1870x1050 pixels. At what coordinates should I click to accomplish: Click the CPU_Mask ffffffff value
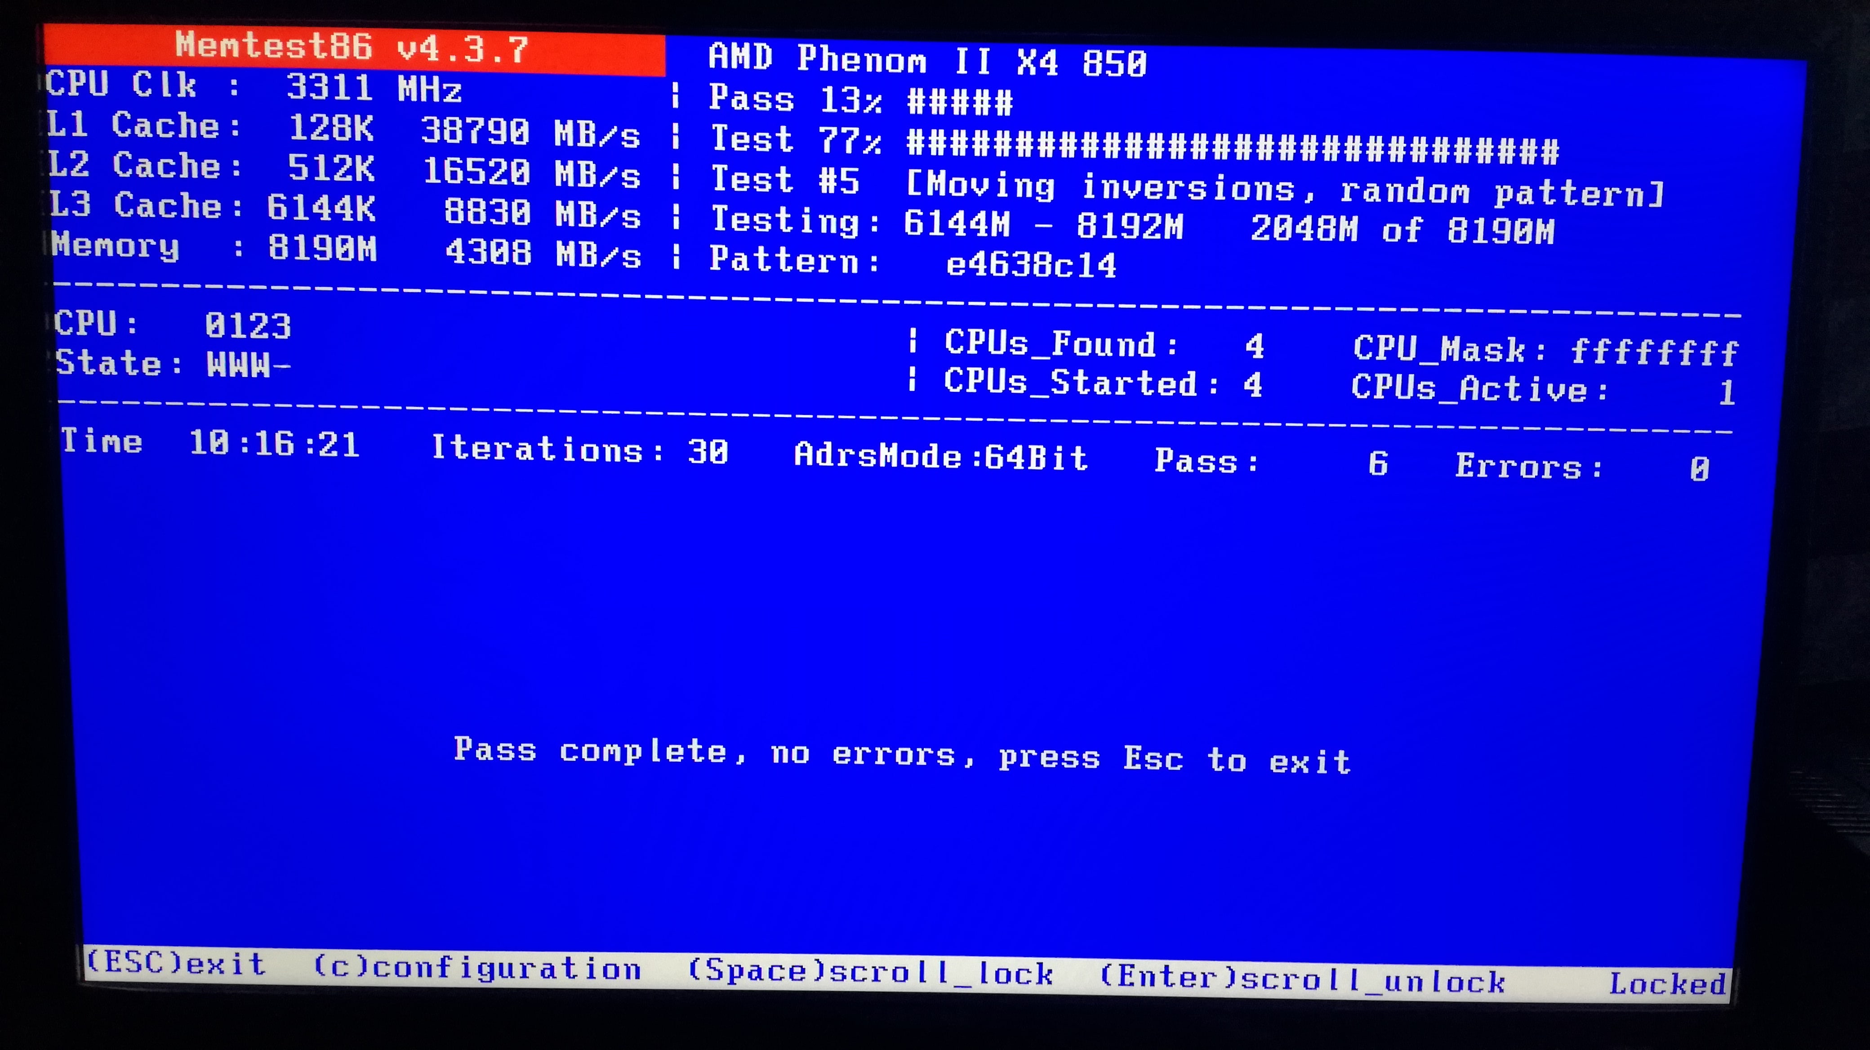[x=1654, y=353]
